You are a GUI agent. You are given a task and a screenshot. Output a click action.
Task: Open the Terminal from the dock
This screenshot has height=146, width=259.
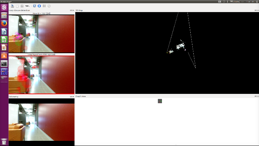click(x=4, y=64)
